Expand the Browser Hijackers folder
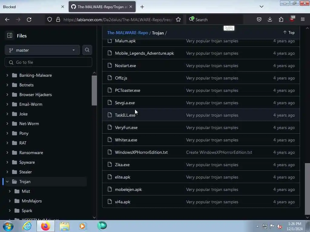 click(x=7, y=95)
